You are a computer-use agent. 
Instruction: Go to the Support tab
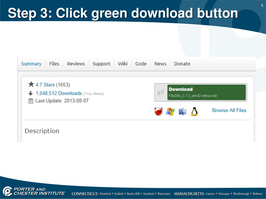coord(101,64)
